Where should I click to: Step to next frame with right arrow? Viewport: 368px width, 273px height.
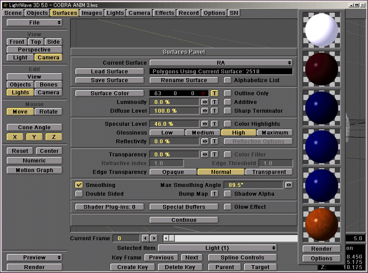pos(153,238)
